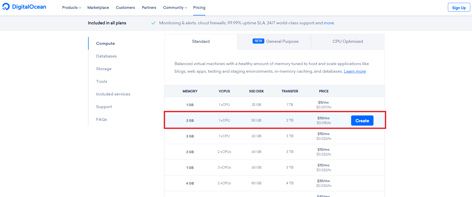The height and width of the screenshot is (197, 472).
Task: Switch to the General Purpose tab
Action: coord(274,42)
